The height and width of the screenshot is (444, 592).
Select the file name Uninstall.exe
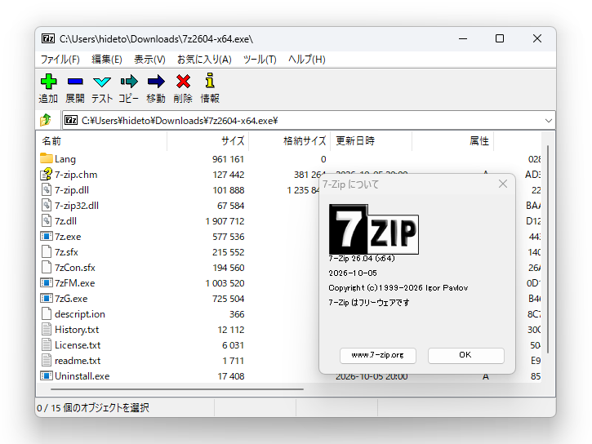(82, 376)
